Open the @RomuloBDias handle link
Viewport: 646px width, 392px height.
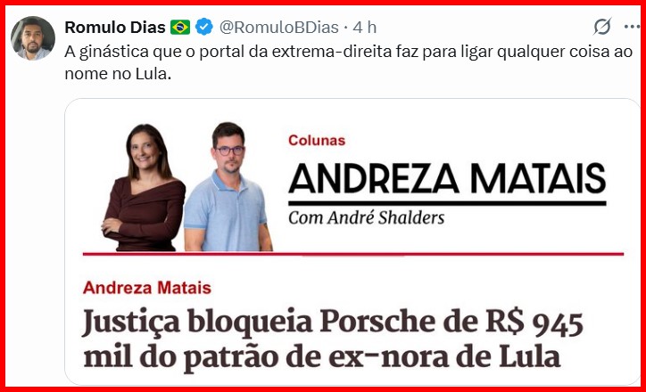(279, 27)
